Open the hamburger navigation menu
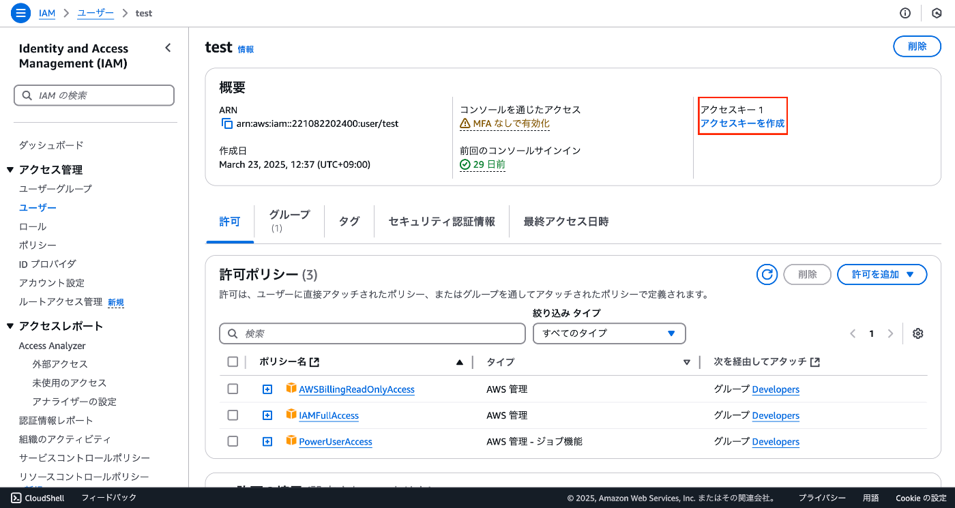 21,13
